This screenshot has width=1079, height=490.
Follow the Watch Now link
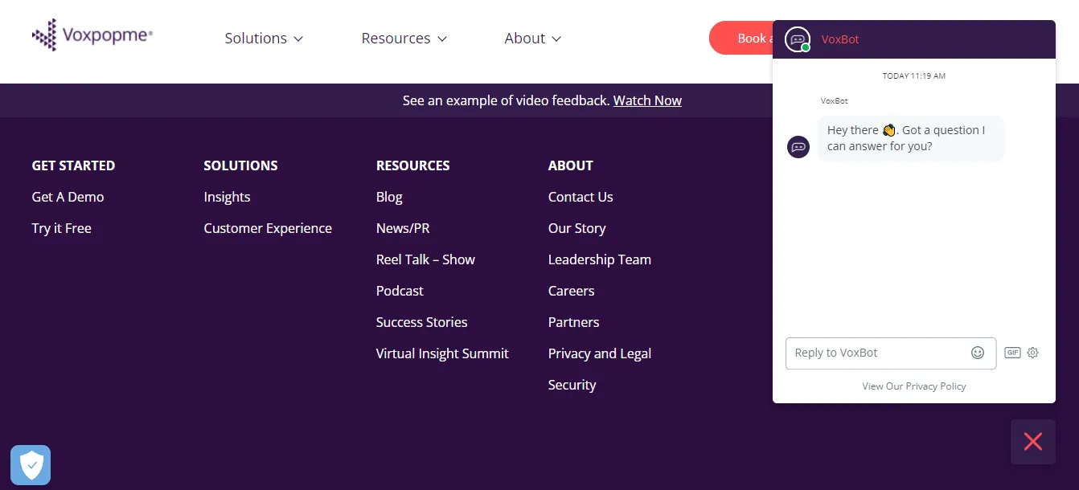coord(647,100)
